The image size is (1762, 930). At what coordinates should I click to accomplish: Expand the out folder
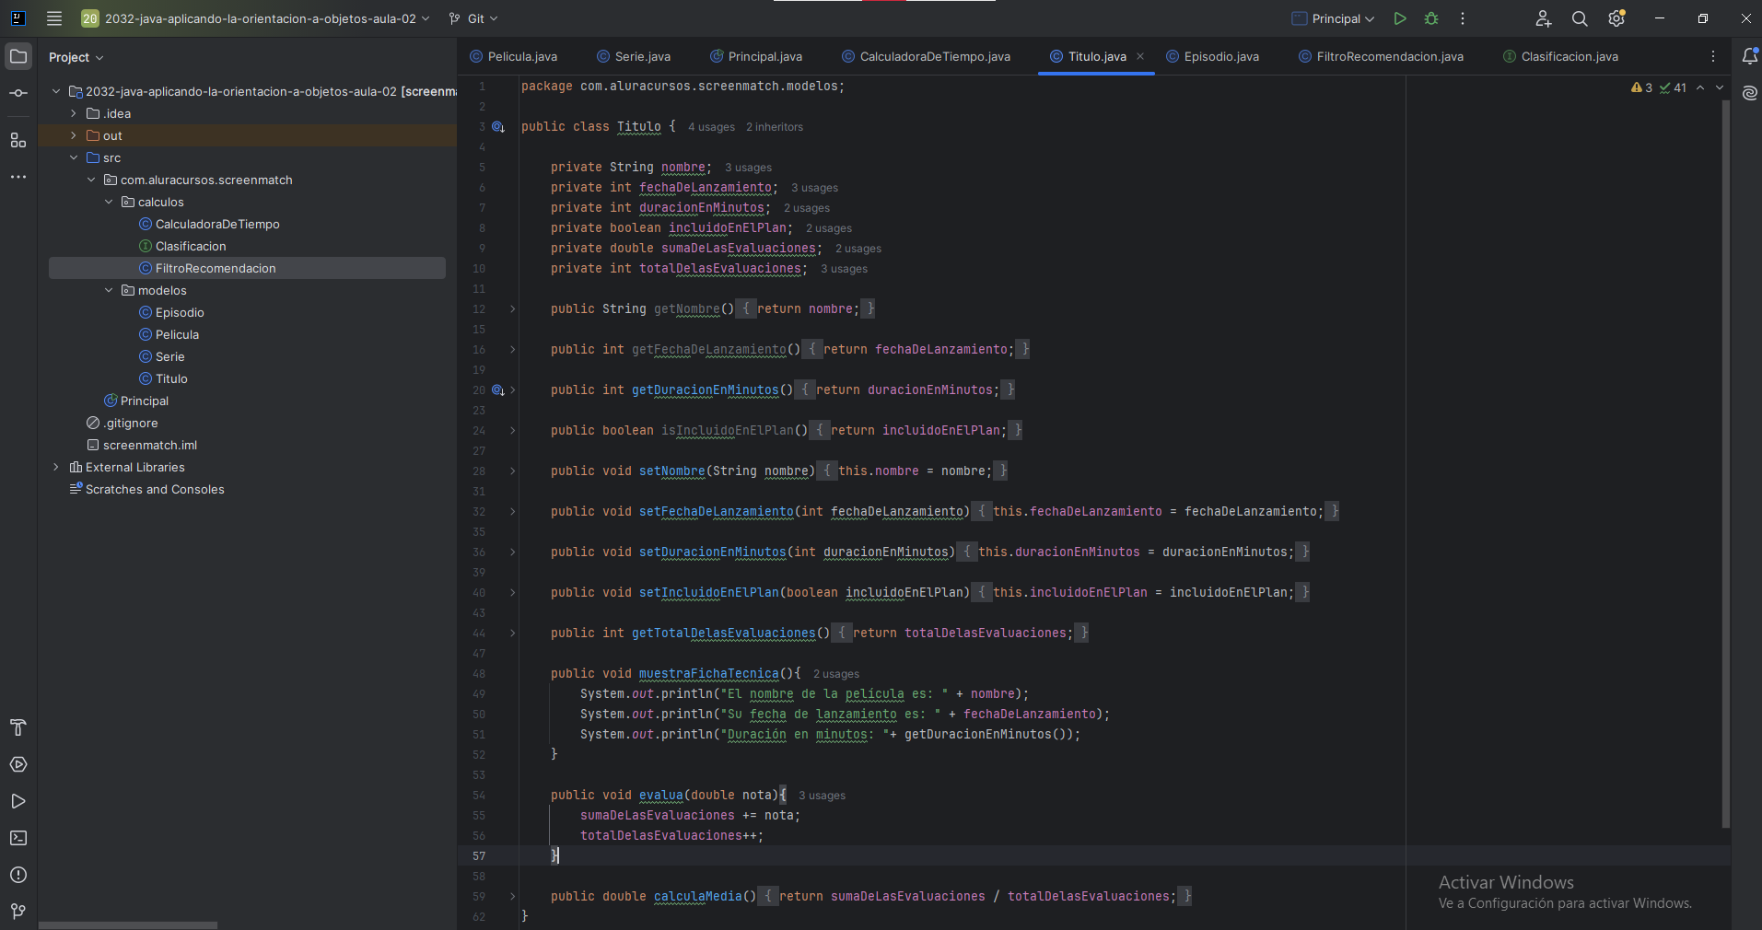74,135
